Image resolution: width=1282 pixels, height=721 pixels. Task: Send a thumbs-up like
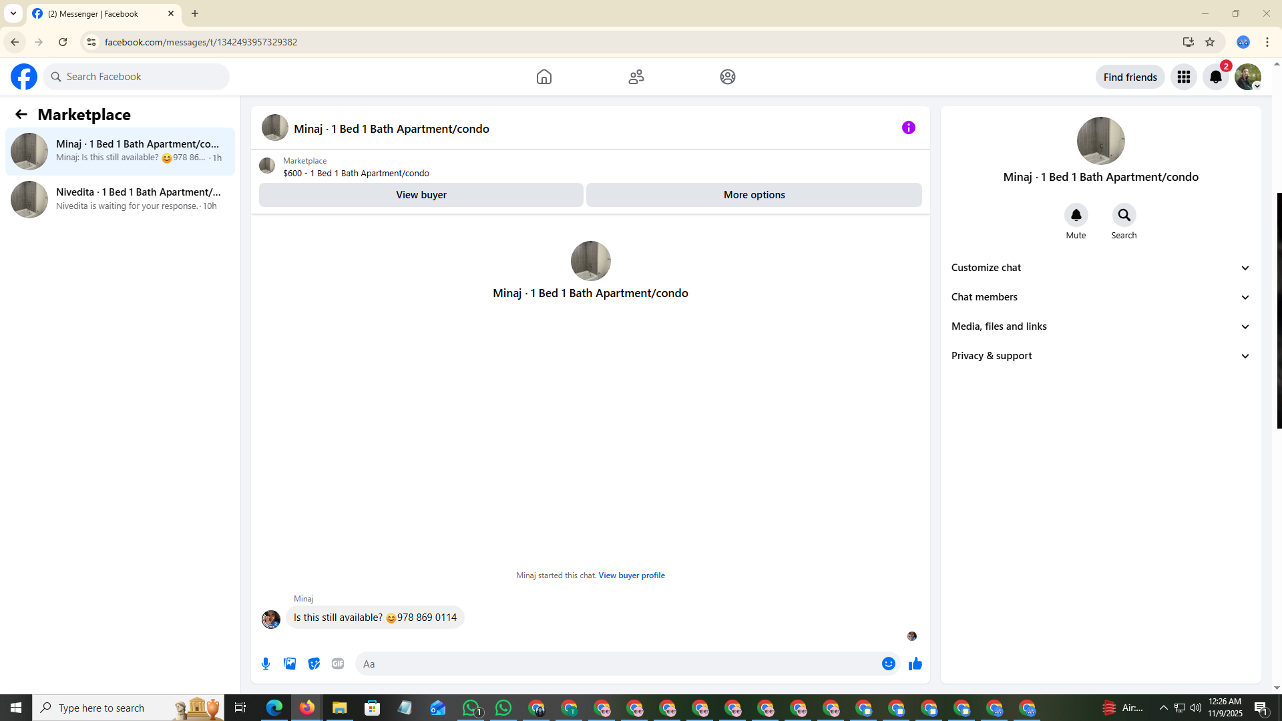coord(915,664)
